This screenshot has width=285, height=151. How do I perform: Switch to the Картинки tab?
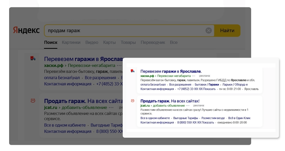[71, 42]
